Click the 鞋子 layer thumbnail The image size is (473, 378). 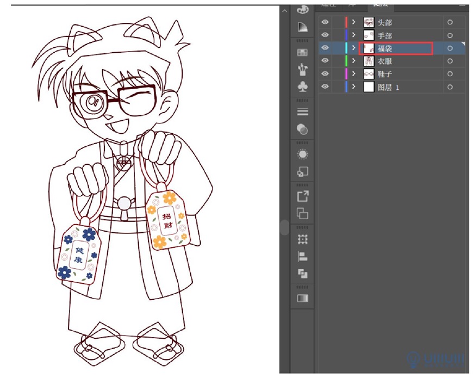pos(369,74)
